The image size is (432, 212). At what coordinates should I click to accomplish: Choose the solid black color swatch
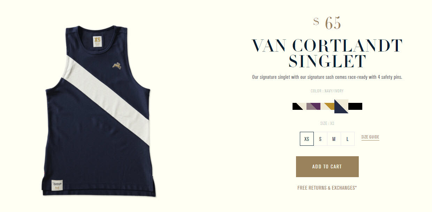click(355, 106)
